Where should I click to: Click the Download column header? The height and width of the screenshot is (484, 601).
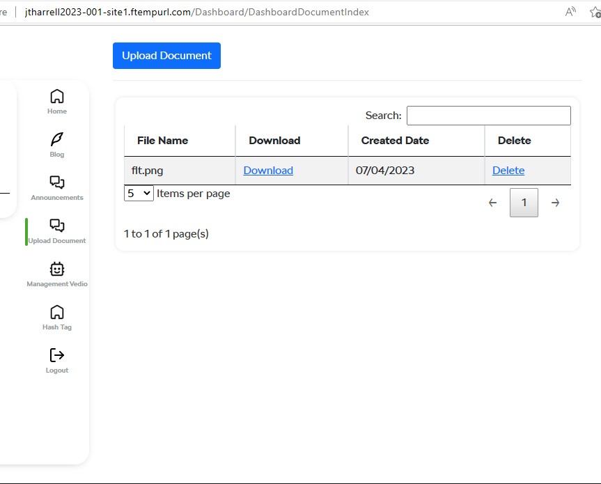pyautogui.click(x=292, y=141)
